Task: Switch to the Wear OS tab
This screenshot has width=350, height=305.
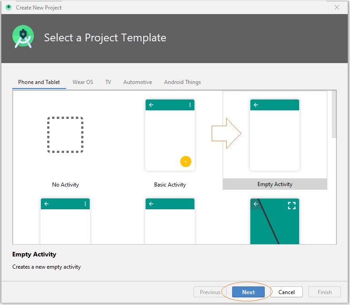Action: coord(83,82)
